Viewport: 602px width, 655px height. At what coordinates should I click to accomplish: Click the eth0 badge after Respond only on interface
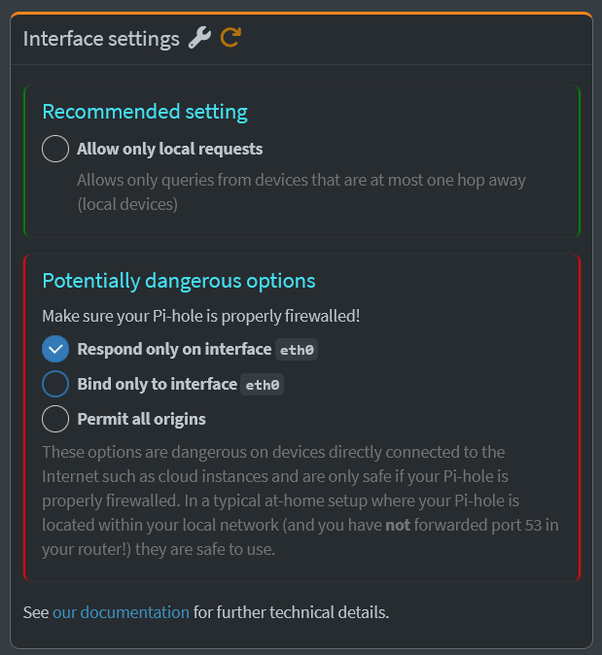coord(298,350)
